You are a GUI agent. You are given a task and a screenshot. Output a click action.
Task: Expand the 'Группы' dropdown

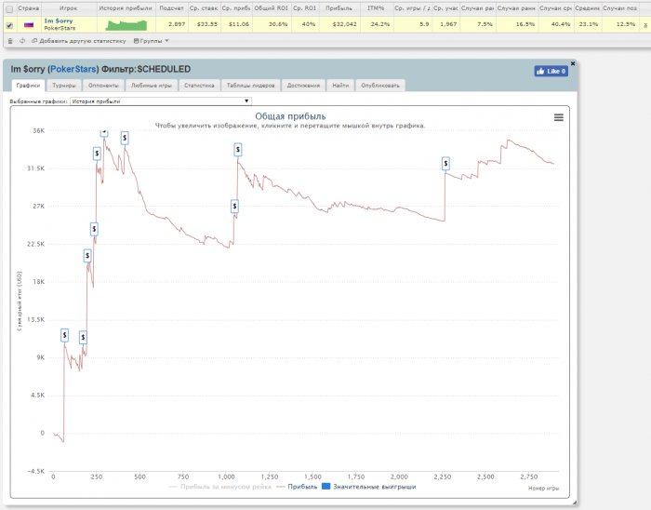point(151,40)
